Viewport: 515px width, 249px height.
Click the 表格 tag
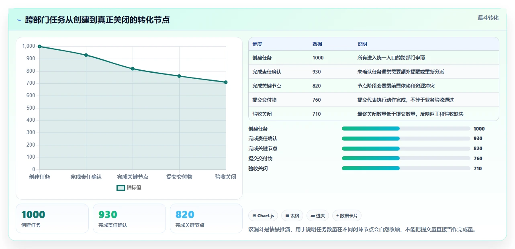click(292, 216)
